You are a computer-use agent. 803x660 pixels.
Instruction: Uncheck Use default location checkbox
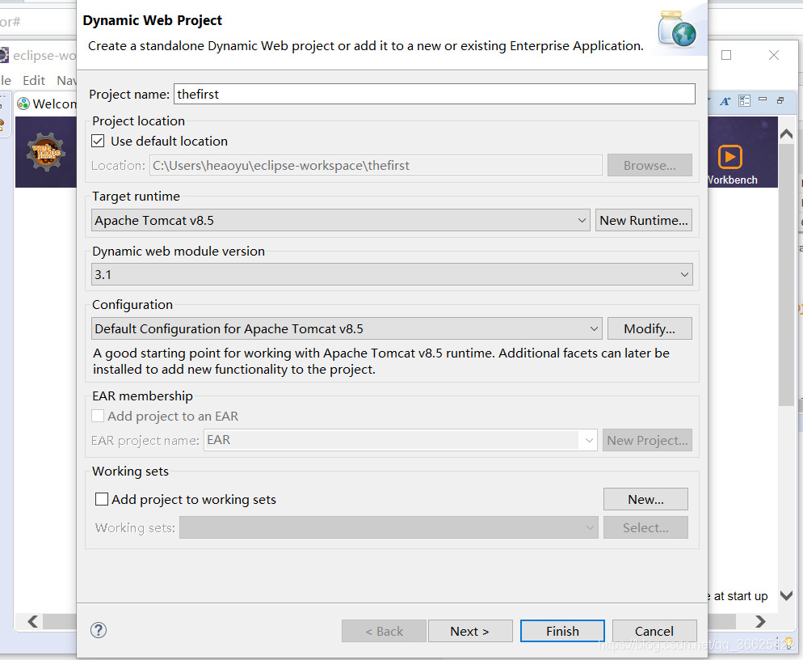tap(98, 141)
